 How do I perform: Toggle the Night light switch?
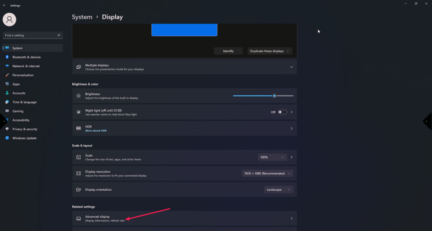pos(282,112)
